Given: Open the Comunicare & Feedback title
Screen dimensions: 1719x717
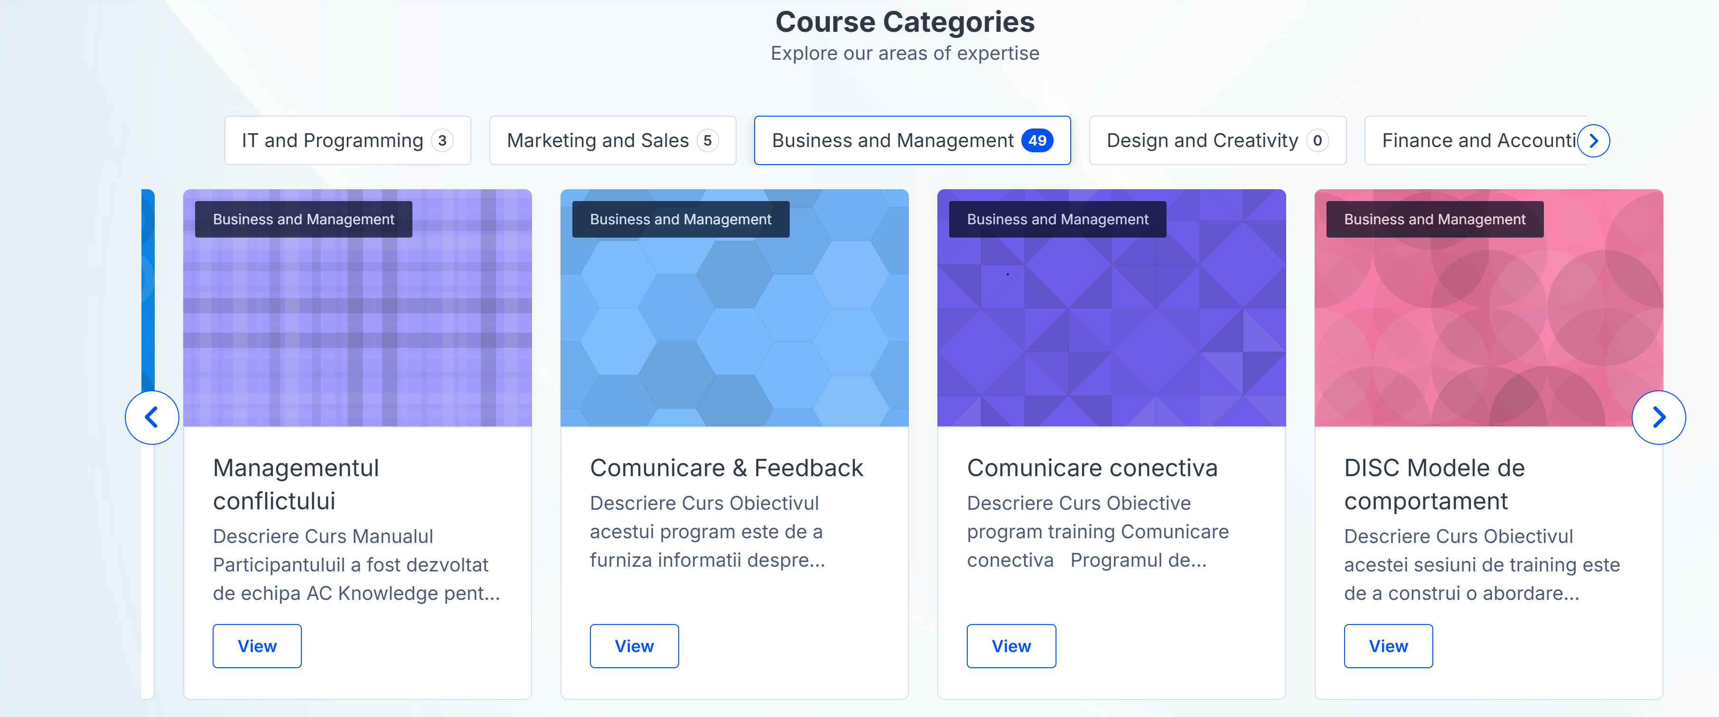Looking at the screenshot, I should pyautogui.click(x=726, y=468).
